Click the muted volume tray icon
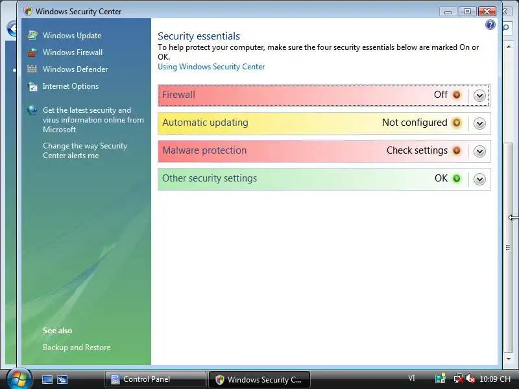 pyautogui.click(x=470, y=379)
